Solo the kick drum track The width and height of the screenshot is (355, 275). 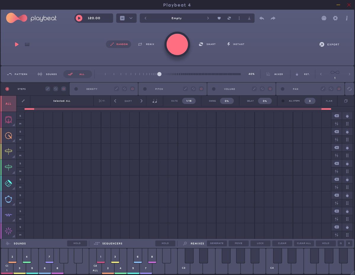tap(20, 116)
